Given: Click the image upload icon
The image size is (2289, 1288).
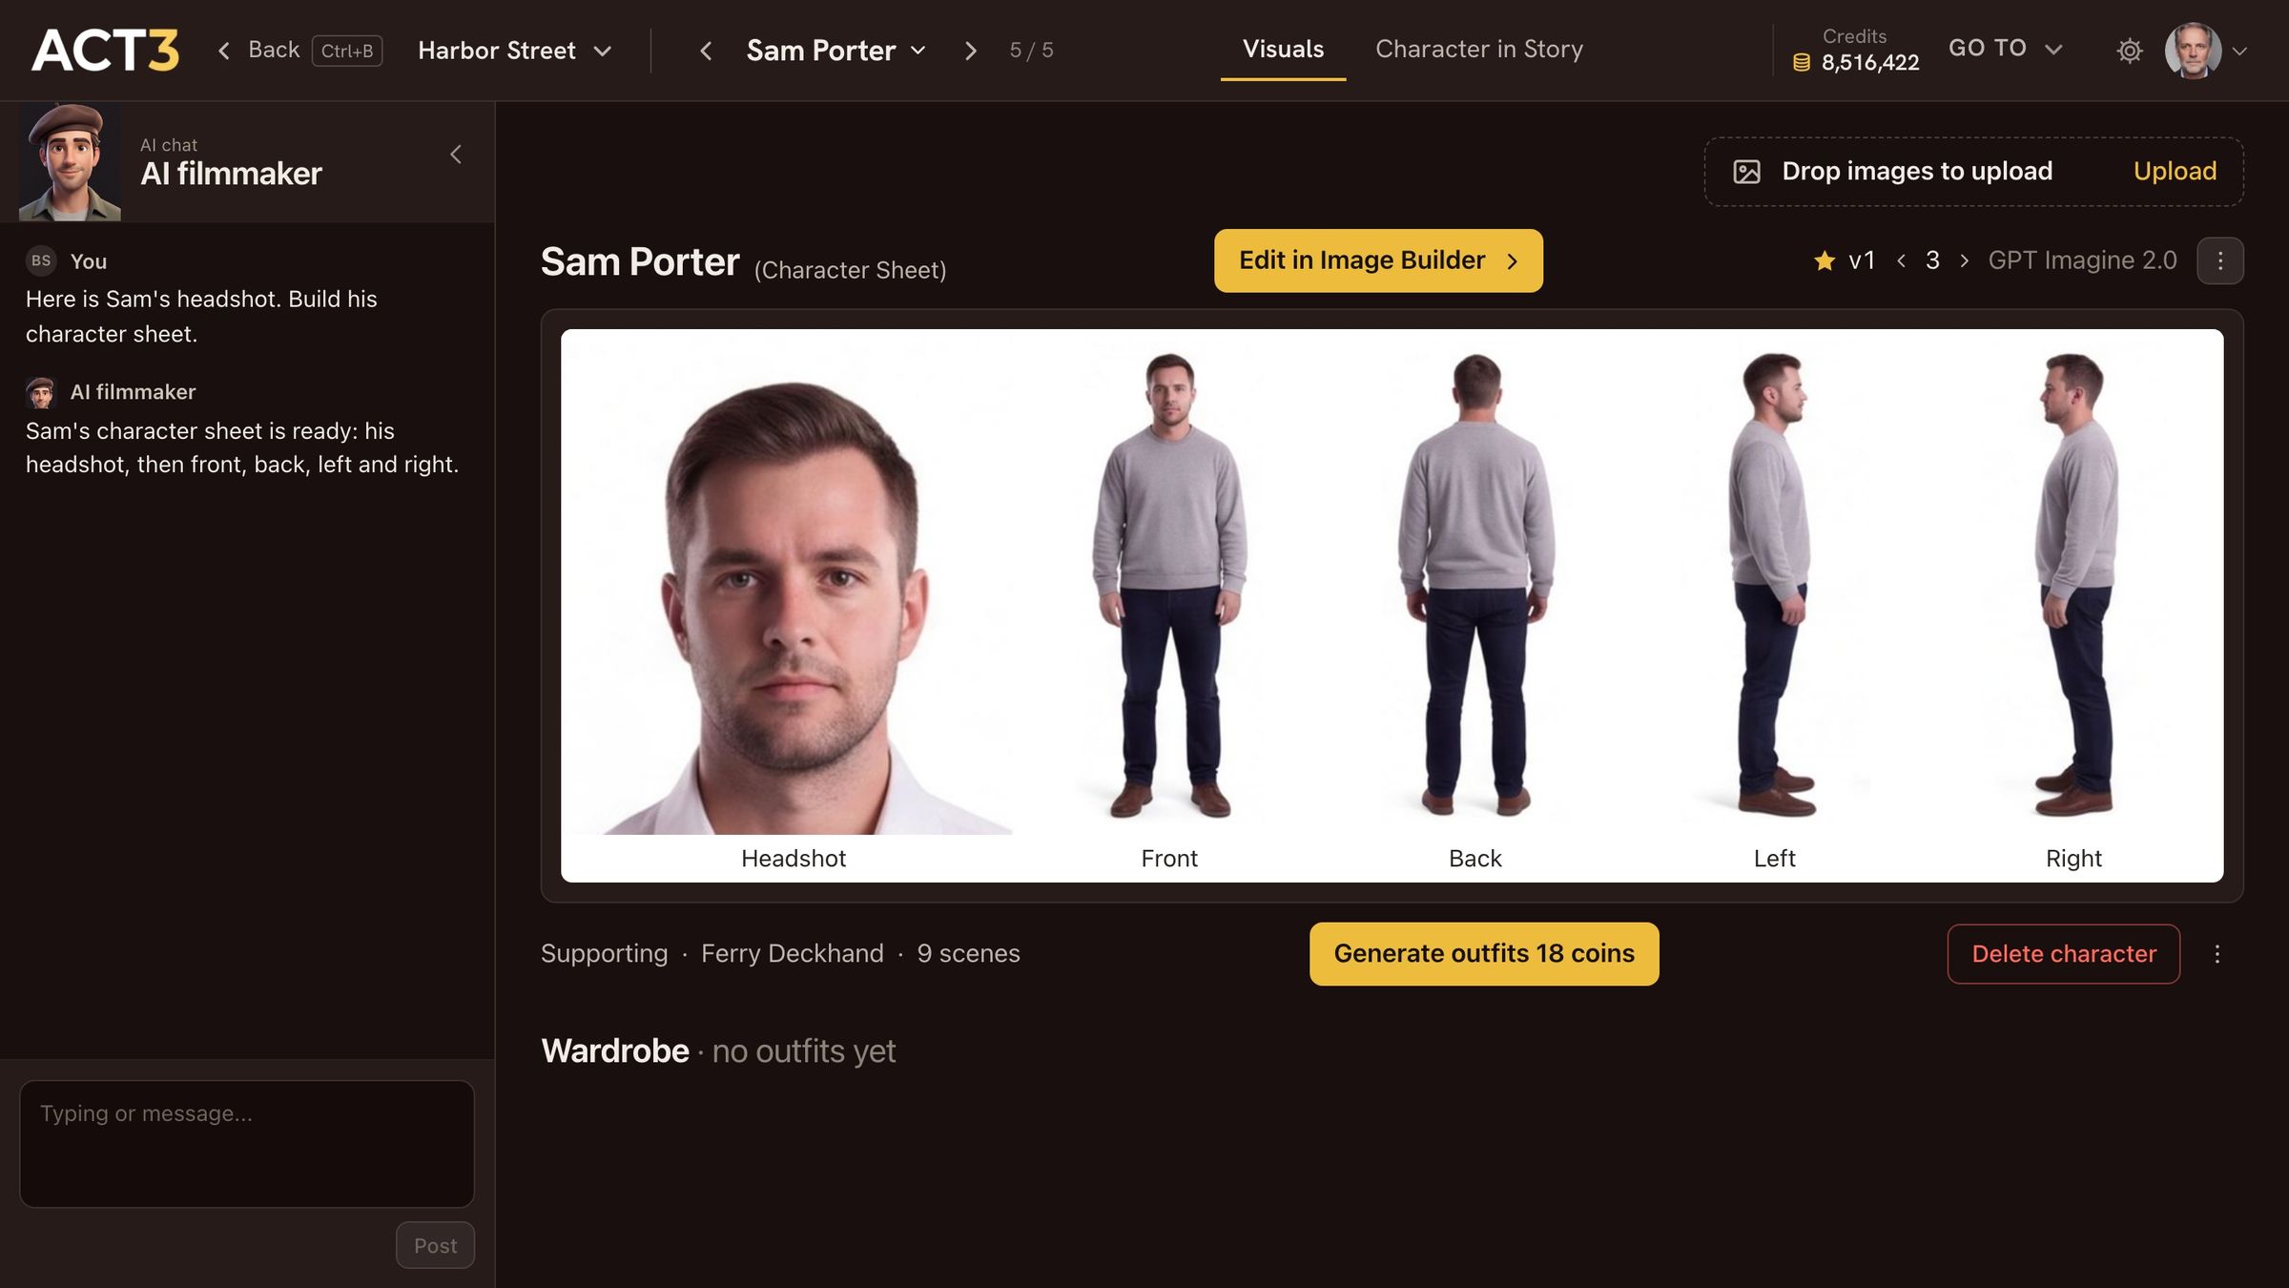Looking at the screenshot, I should click(x=1746, y=172).
